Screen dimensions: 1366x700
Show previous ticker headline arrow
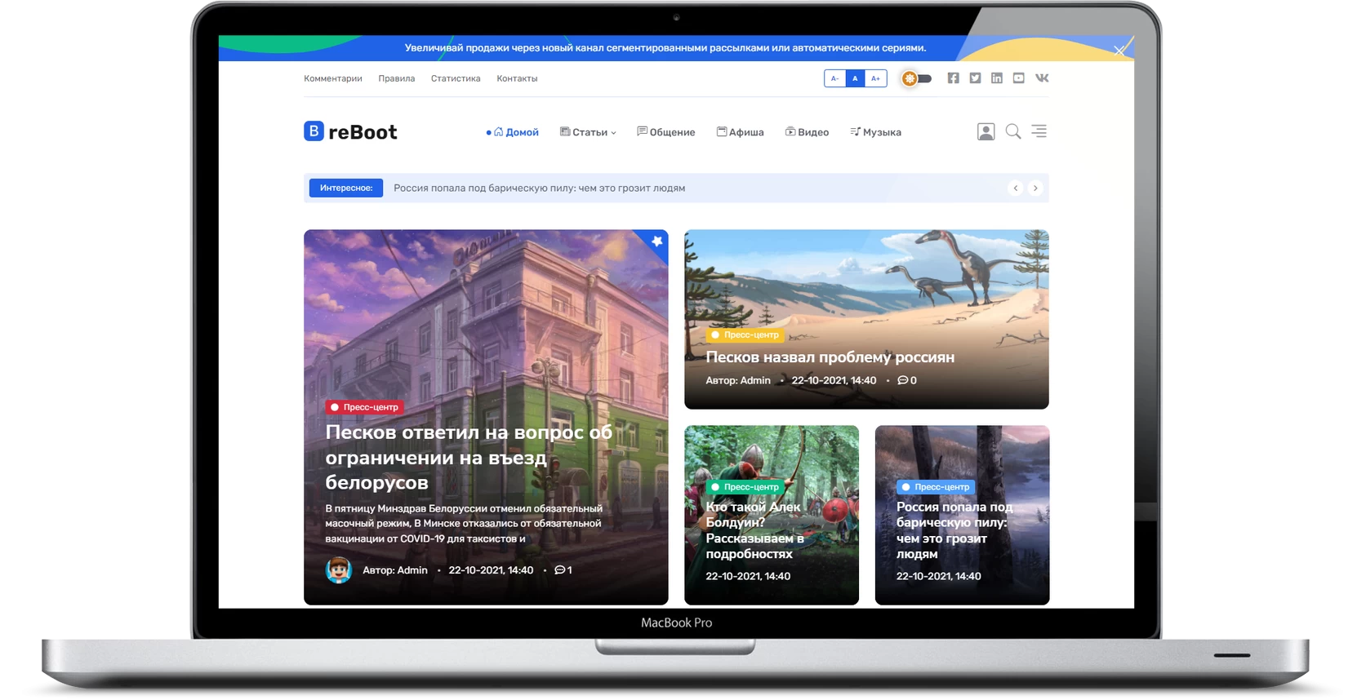[1016, 188]
